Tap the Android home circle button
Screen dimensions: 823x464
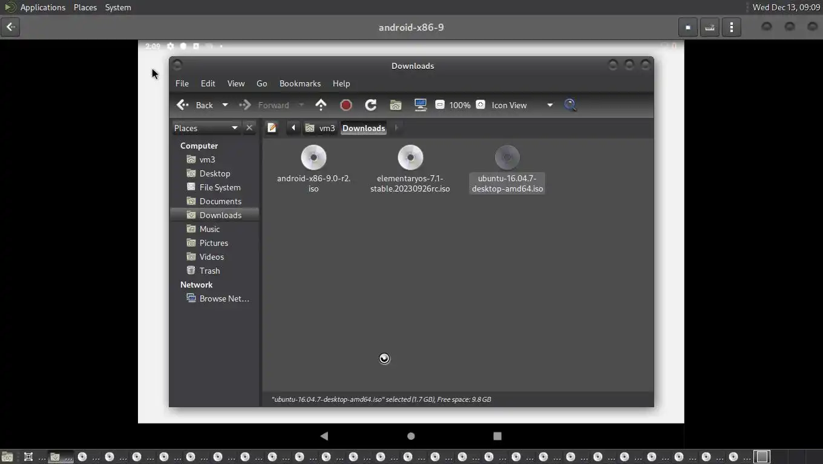(411, 436)
